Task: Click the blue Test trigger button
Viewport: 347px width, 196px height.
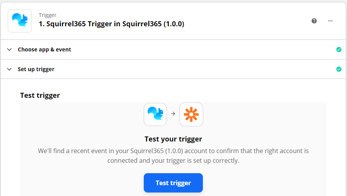Action: coord(173,183)
